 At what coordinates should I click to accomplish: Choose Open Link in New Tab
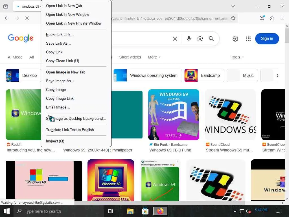coord(76,6)
